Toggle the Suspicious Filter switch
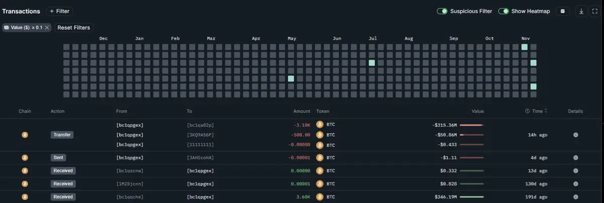This screenshot has height=203, width=604. [x=442, y=11]
